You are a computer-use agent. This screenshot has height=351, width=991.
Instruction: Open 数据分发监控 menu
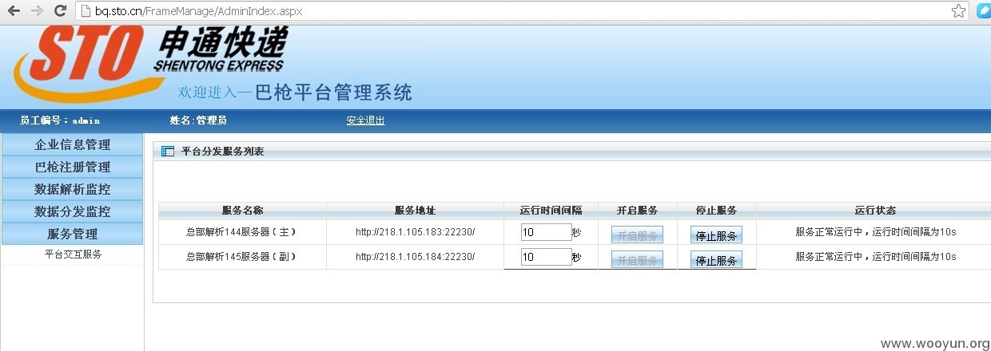point(72,211)
